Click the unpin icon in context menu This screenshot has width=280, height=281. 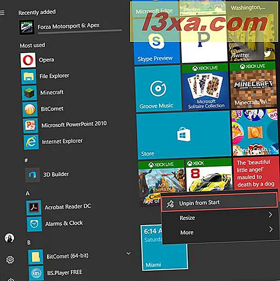[170, 204]
